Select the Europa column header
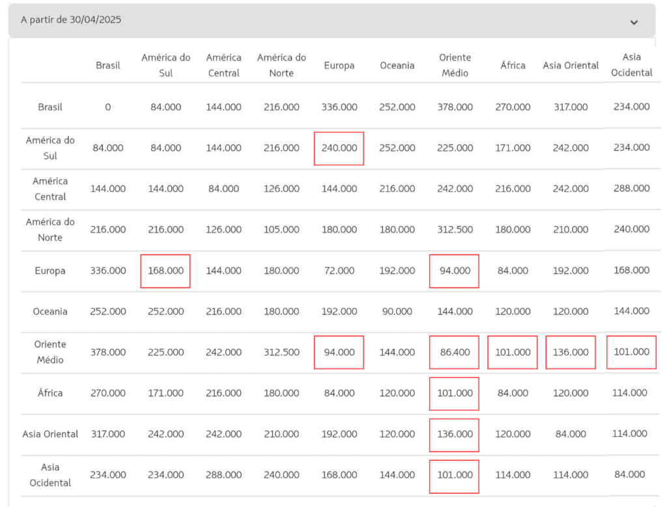667x507 pixels. pos(339,65)
